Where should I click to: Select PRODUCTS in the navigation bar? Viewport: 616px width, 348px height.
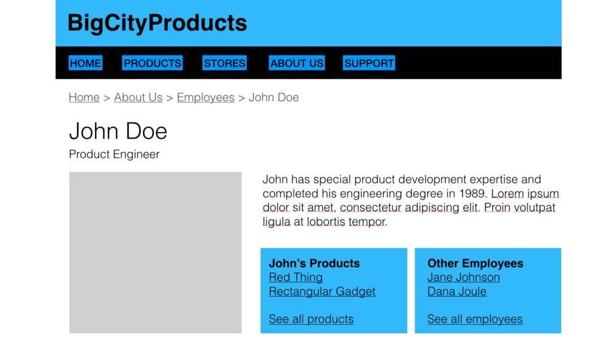[152, 63]
